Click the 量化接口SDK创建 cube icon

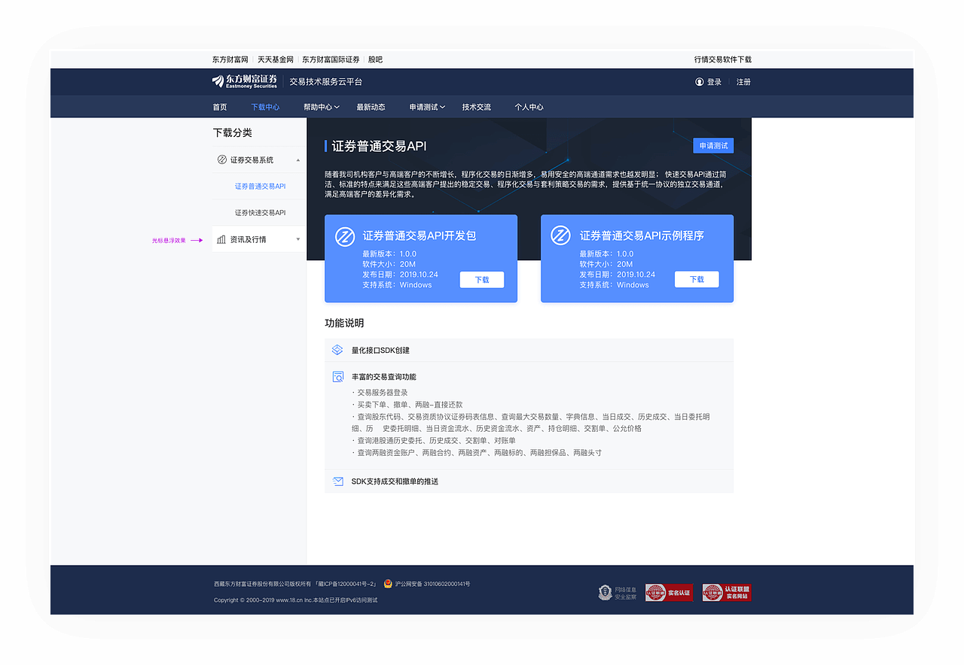[337, 349]
